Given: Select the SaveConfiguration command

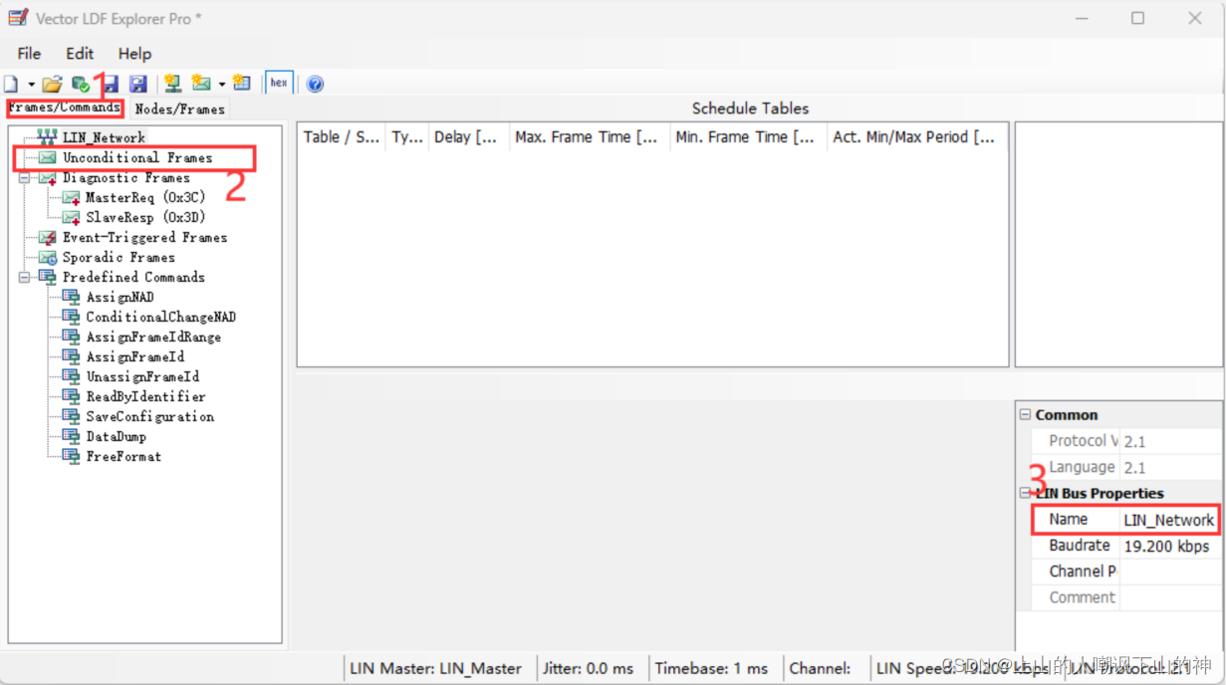Looking at the screenshot, I should point(150,416).
